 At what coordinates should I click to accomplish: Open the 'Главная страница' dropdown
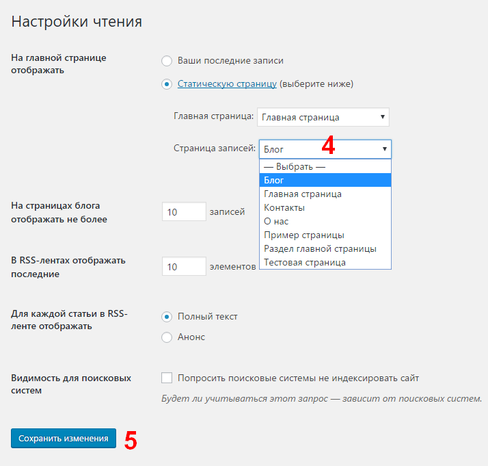point(323,117)
